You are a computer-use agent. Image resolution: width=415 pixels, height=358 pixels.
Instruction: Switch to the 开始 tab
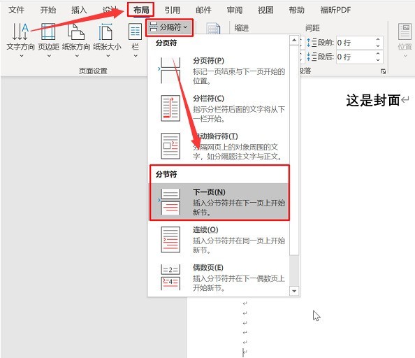pyautogui.click(x=48, y=10)
